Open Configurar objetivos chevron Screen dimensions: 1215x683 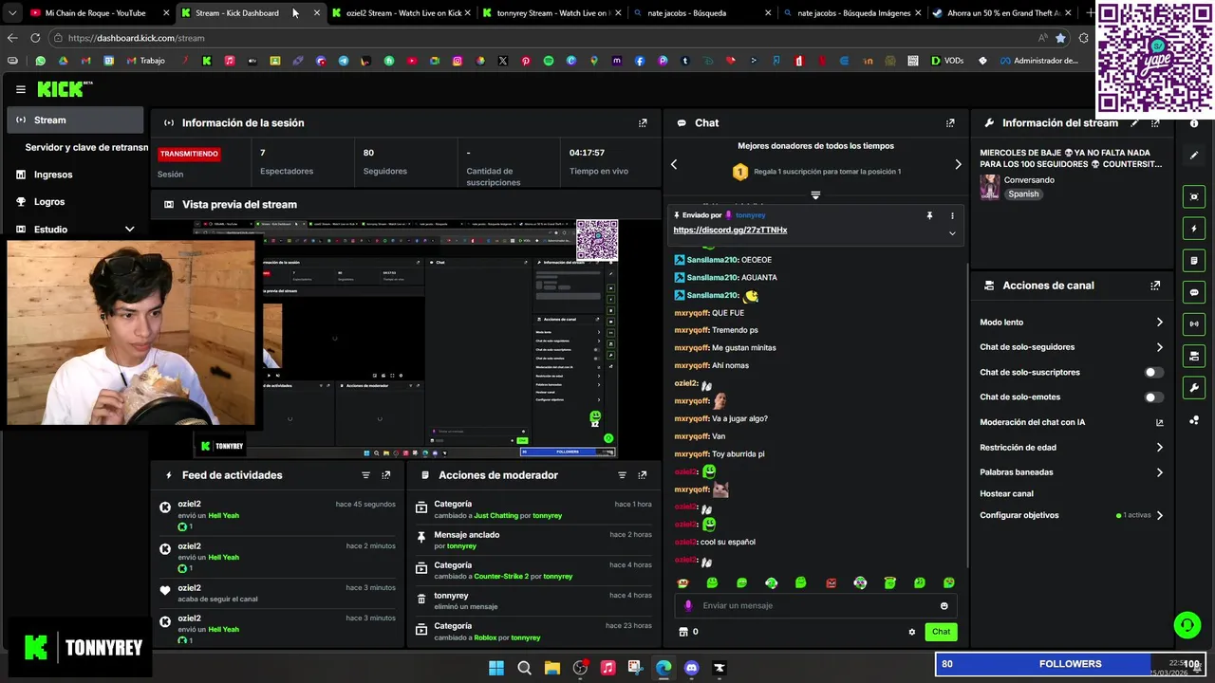(x=1159, y=516)
